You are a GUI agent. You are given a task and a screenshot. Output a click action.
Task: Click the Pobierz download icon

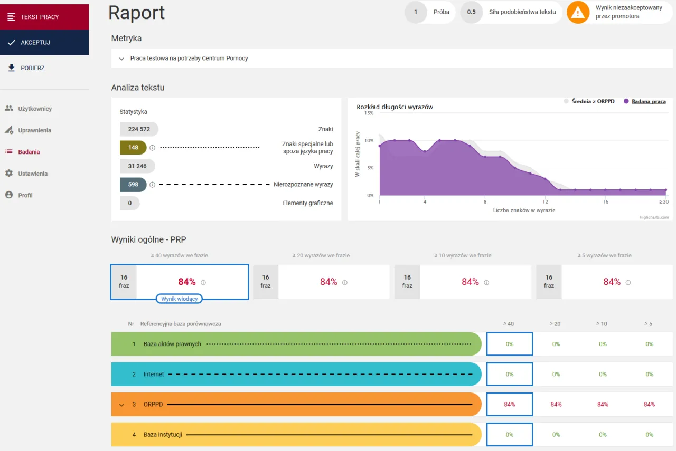[x=12, y=68]
